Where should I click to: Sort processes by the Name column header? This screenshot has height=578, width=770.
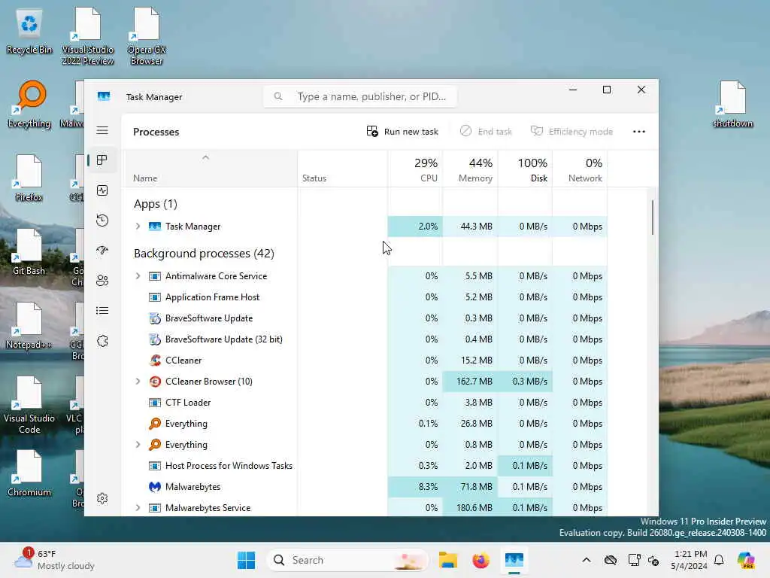[210, 169]
